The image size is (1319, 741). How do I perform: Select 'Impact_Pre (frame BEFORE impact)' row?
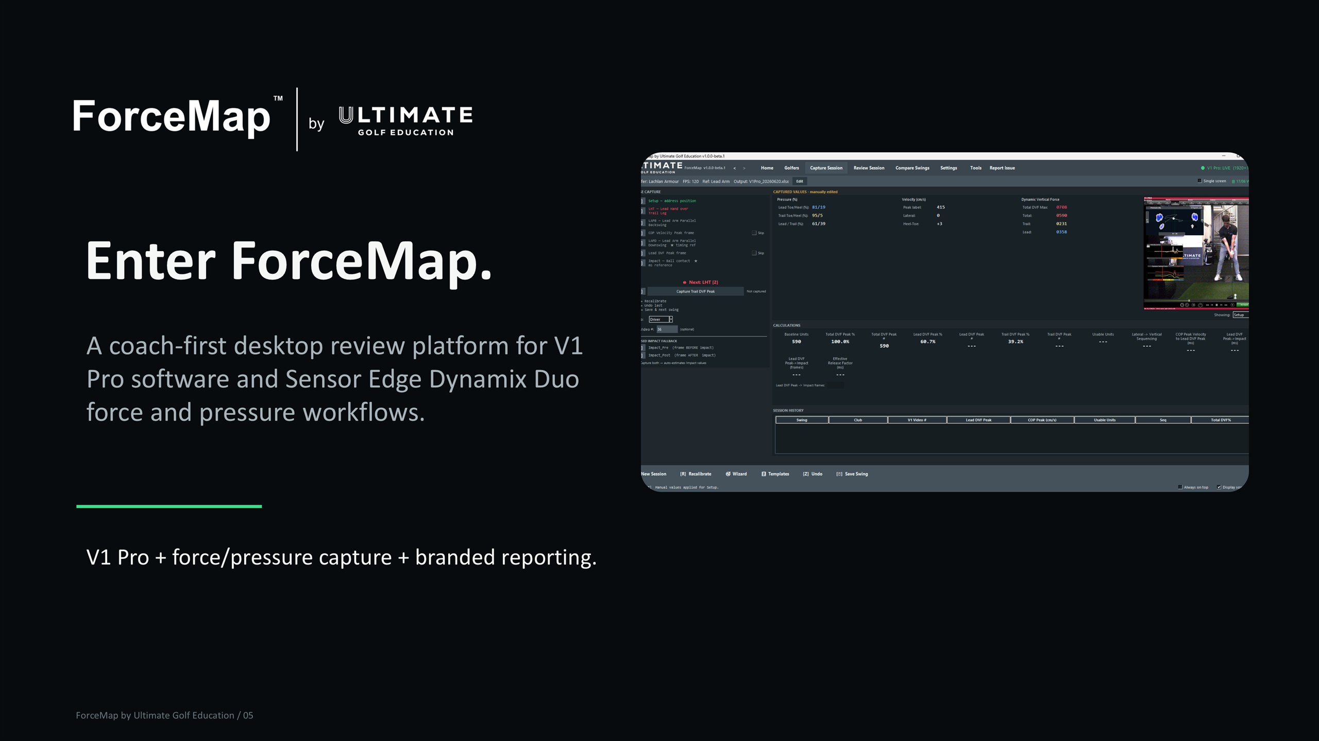click(681, 347)
